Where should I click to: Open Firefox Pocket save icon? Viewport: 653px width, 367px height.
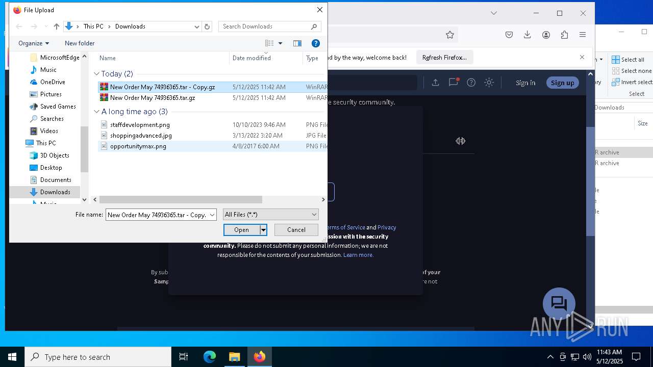[x=509, y=35]
